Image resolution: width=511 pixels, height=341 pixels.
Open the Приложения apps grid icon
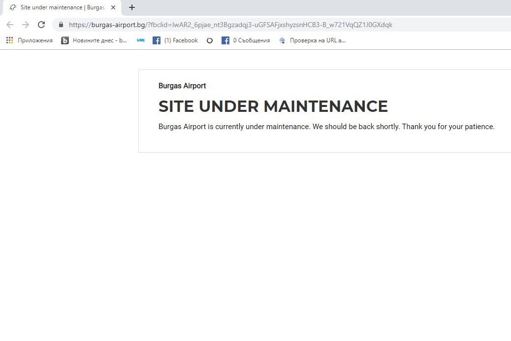(x=10, y=40)
